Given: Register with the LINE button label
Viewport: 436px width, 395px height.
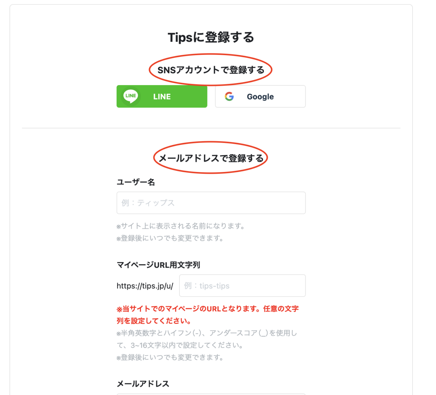Looking at the screenshot, I should click(x=162, y=97).
